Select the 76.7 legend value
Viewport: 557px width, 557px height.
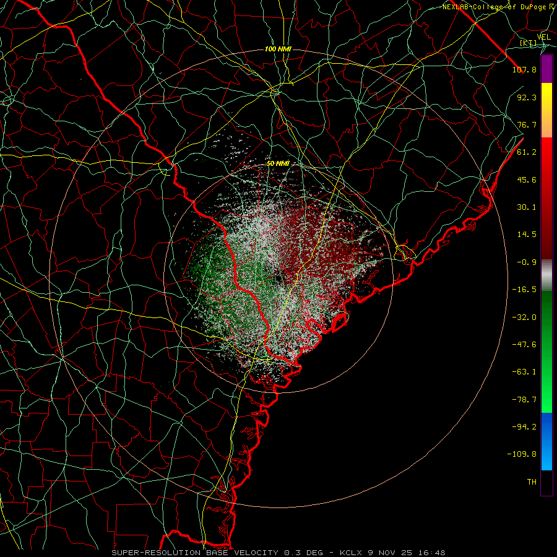pos(527,124)
